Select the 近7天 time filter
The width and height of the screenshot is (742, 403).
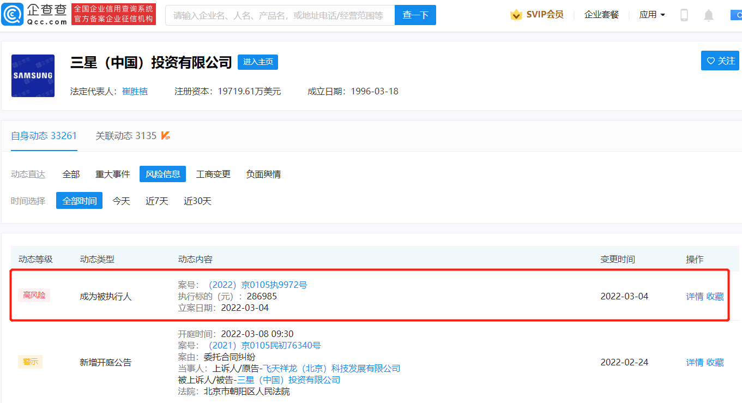pyautogui.click(x=157, y=201)
